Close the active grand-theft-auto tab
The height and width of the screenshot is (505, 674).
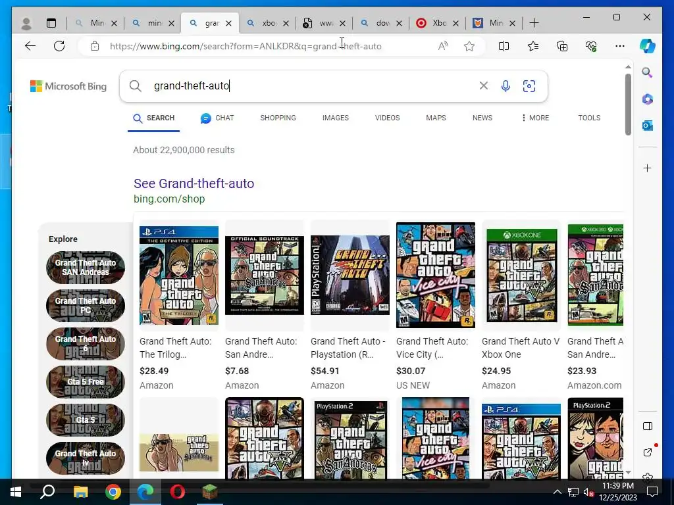coord(228,23)
